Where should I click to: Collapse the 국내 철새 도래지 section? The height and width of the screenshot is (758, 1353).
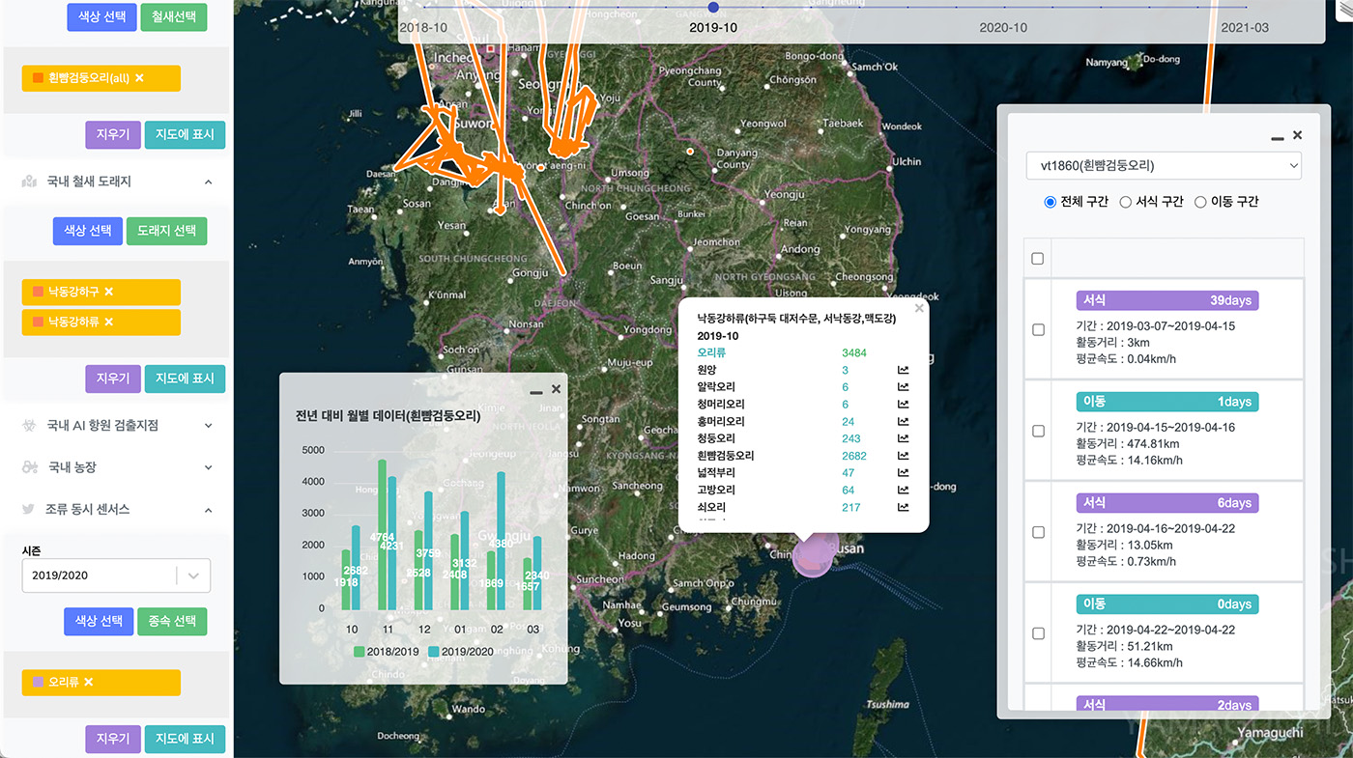tap(208, 182)
